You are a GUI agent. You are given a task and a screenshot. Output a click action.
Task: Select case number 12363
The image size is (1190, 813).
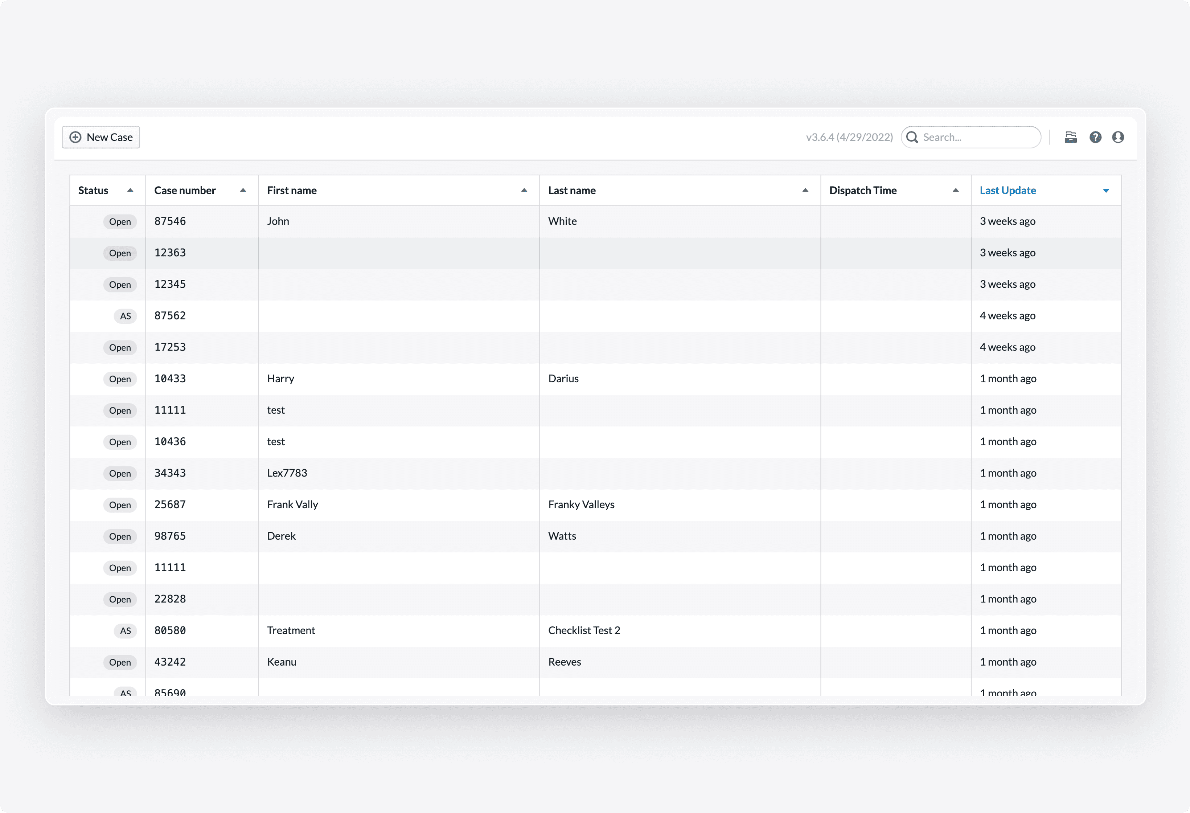[170, 253]
